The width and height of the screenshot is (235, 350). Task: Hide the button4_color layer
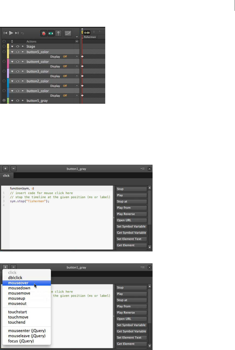tap(18, 61)
